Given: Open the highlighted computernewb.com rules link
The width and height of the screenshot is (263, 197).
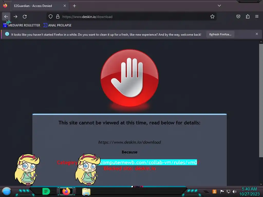Looking at the screenshot, I should 148,162.
